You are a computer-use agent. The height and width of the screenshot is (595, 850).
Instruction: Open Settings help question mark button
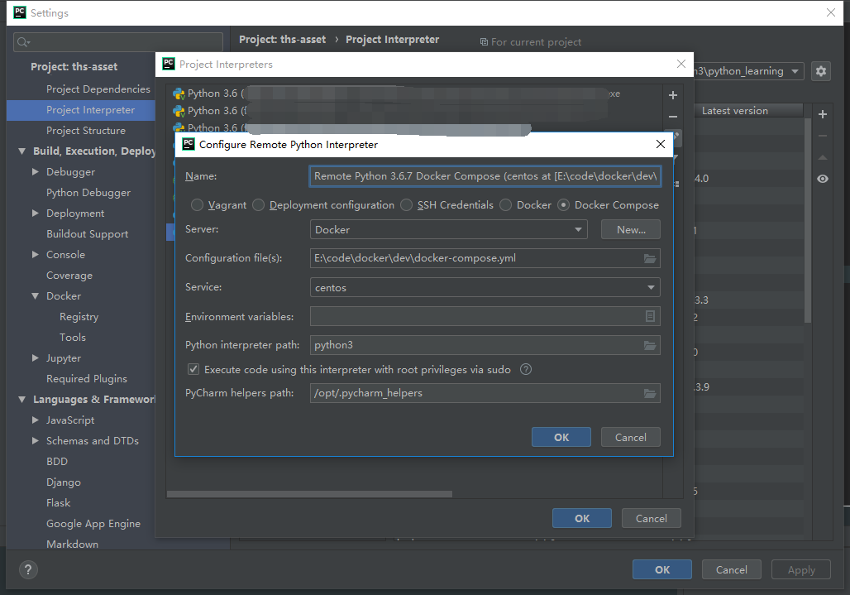[x=28, y=569]
